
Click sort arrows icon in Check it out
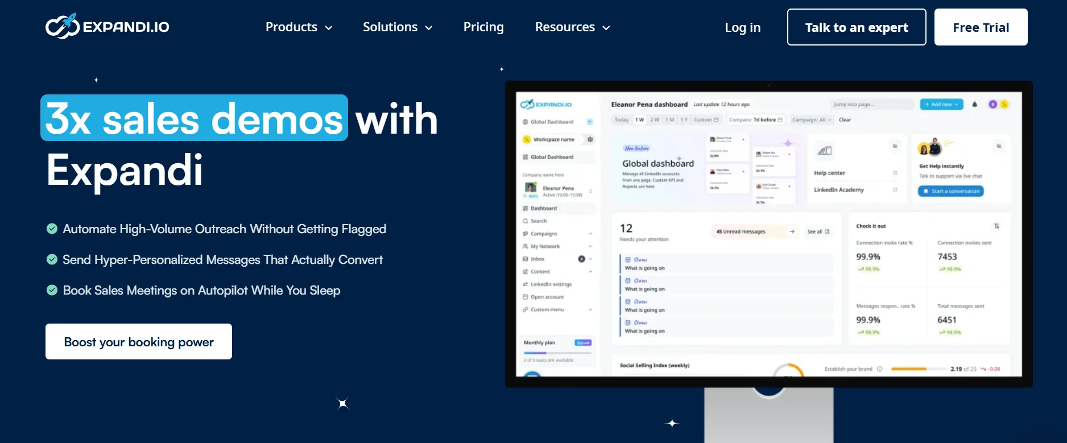(x=996, y=226)
